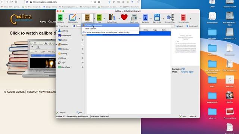Screen dimensions: 239x134
Task: Click the Find button in tag browser
Action: point(80,112)
